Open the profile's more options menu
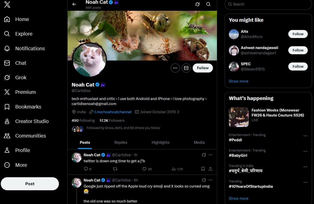This screenshot has width=314, height=204. click(175, 68)
